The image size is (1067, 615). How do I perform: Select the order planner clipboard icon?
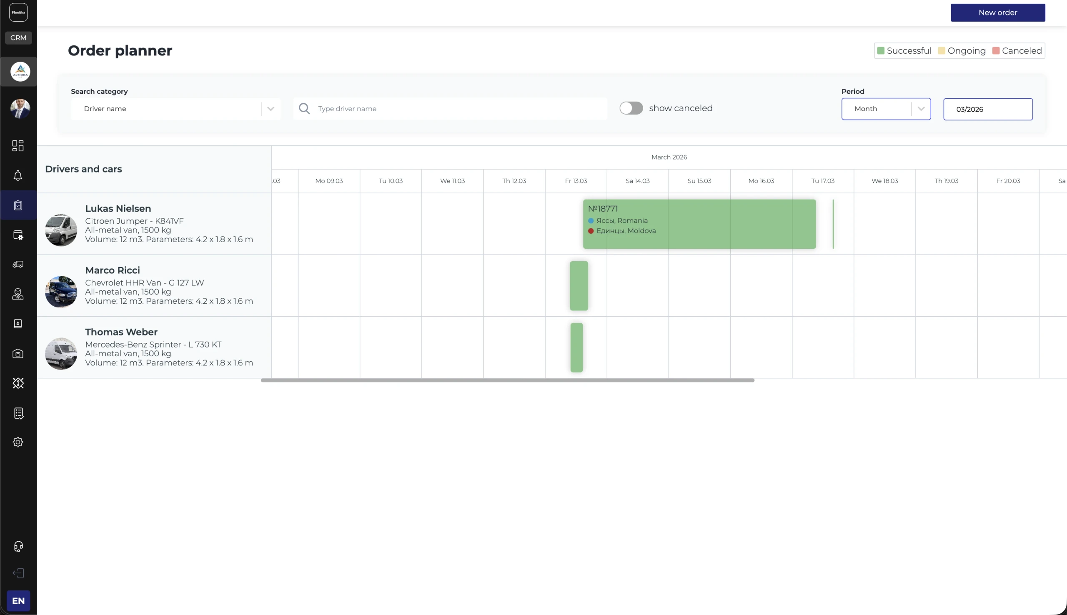coord(18,205)
